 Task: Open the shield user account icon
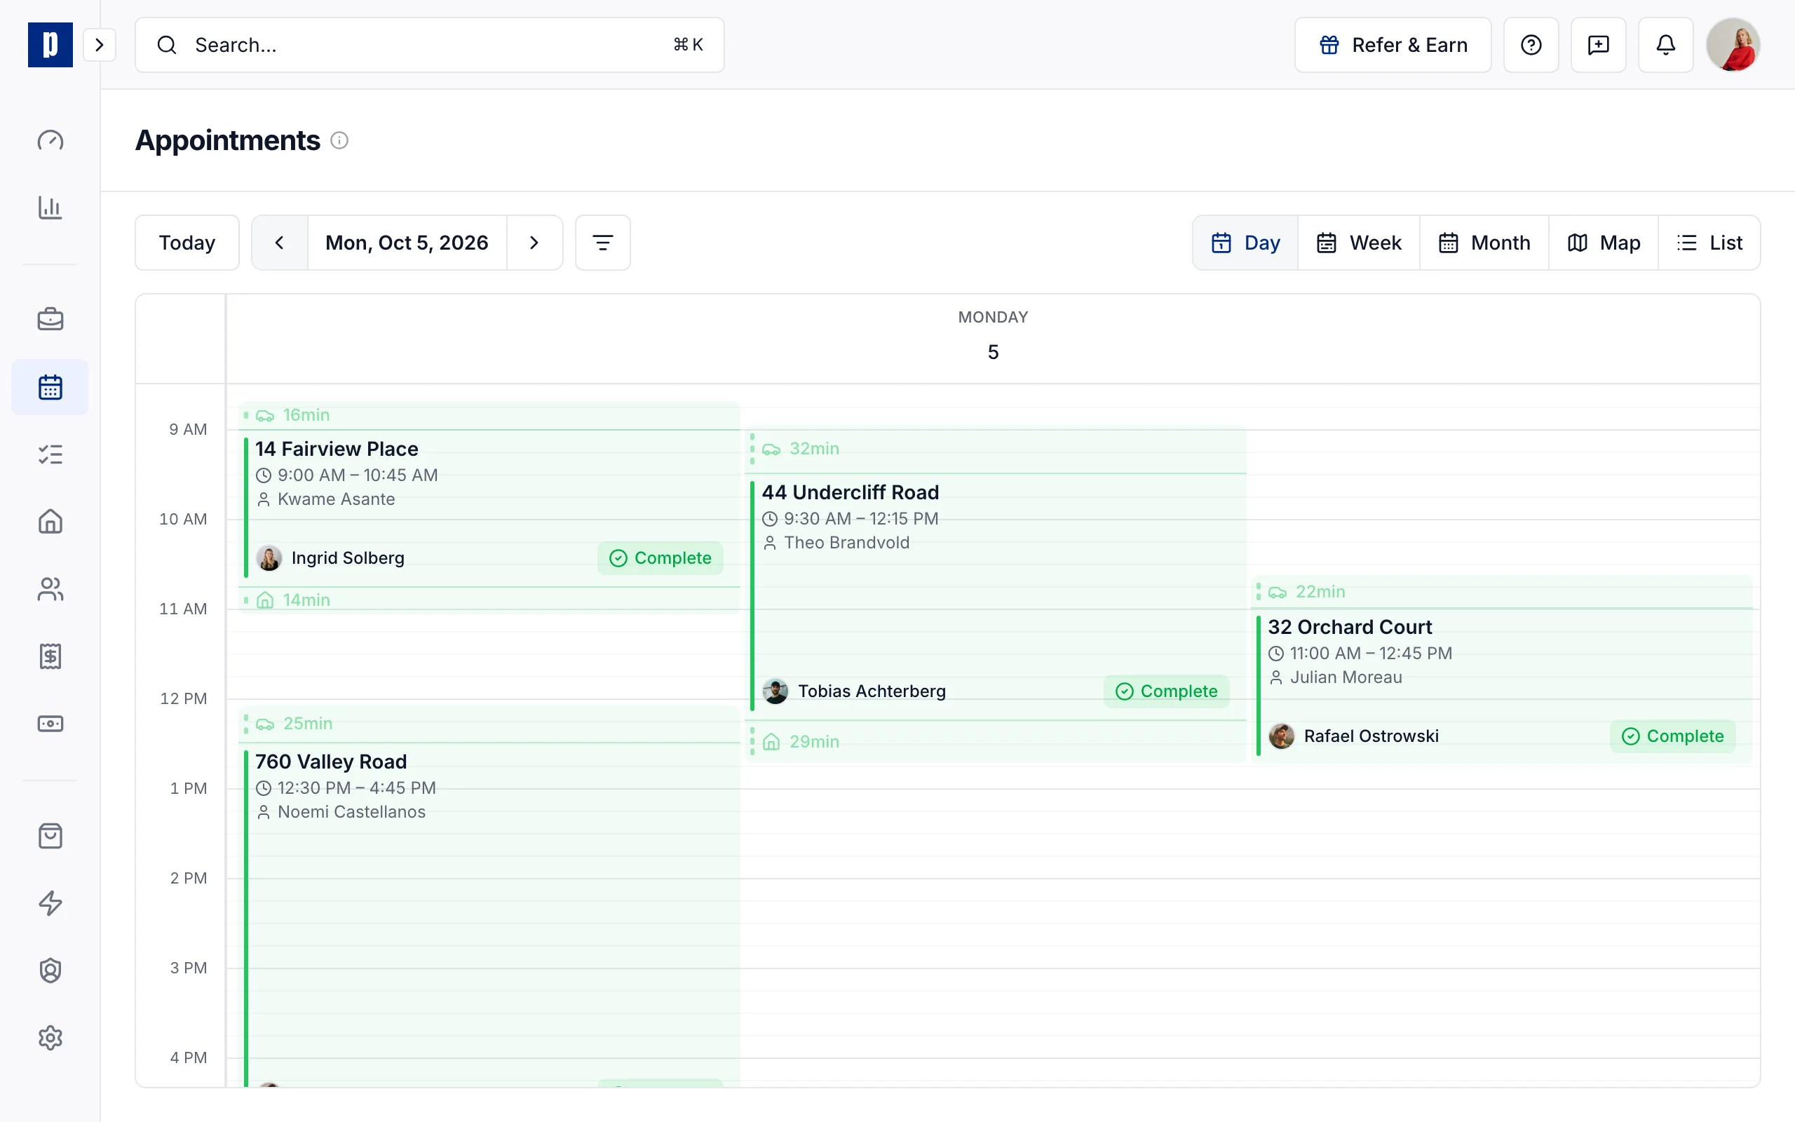(50, 971)
